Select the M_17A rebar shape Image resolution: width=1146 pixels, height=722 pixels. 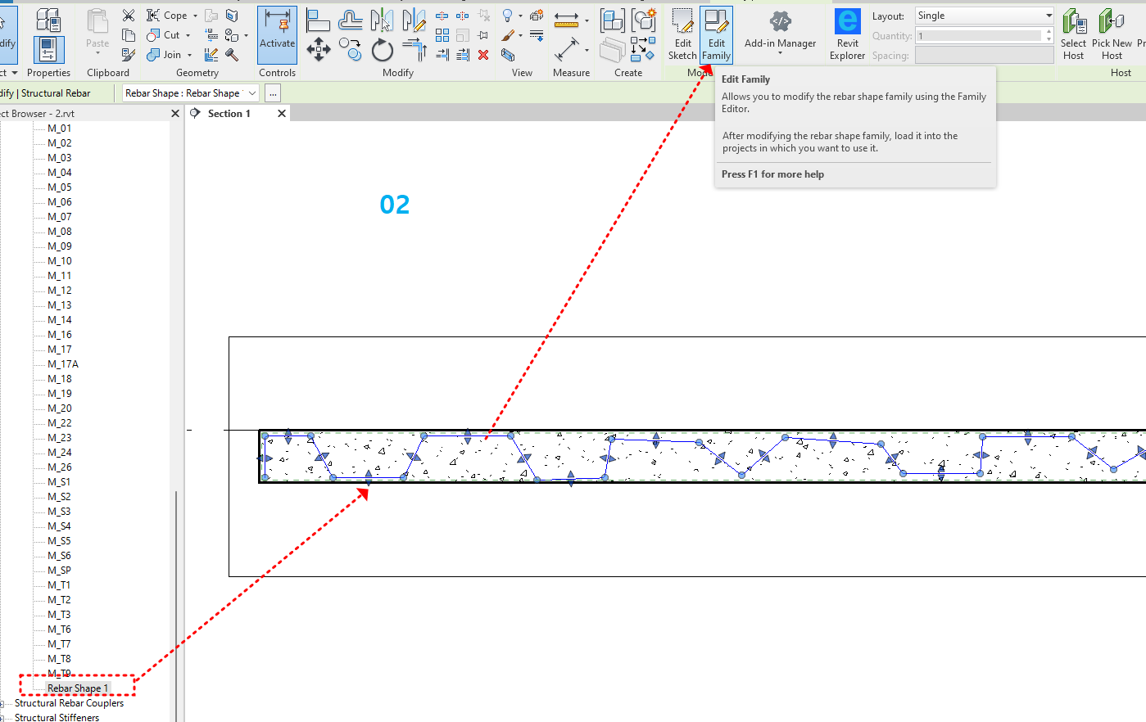[63, 364]
